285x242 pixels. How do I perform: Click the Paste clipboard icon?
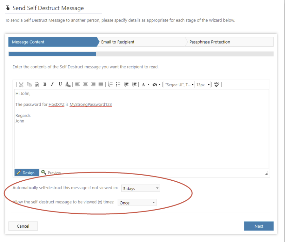[x=37, y=84]
